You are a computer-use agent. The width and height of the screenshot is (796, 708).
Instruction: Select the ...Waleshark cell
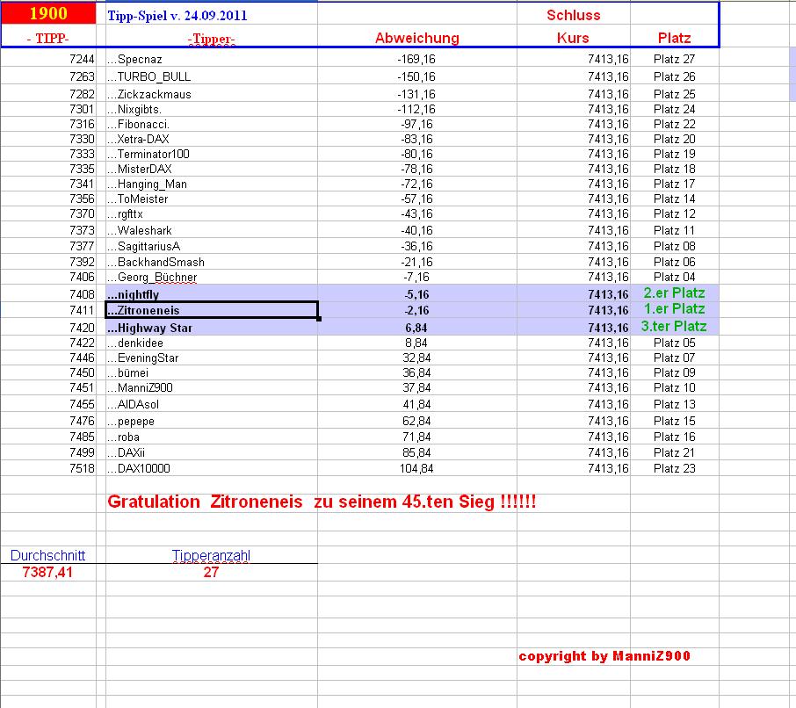click(x=211, y=230)
